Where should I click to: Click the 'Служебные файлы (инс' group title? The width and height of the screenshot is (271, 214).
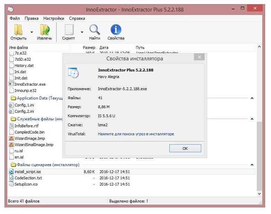click(x=40, y=119)
